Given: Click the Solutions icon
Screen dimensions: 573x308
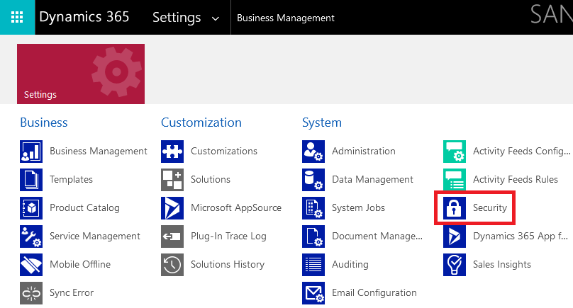Looking at the screenshot, I should point(172,180).
